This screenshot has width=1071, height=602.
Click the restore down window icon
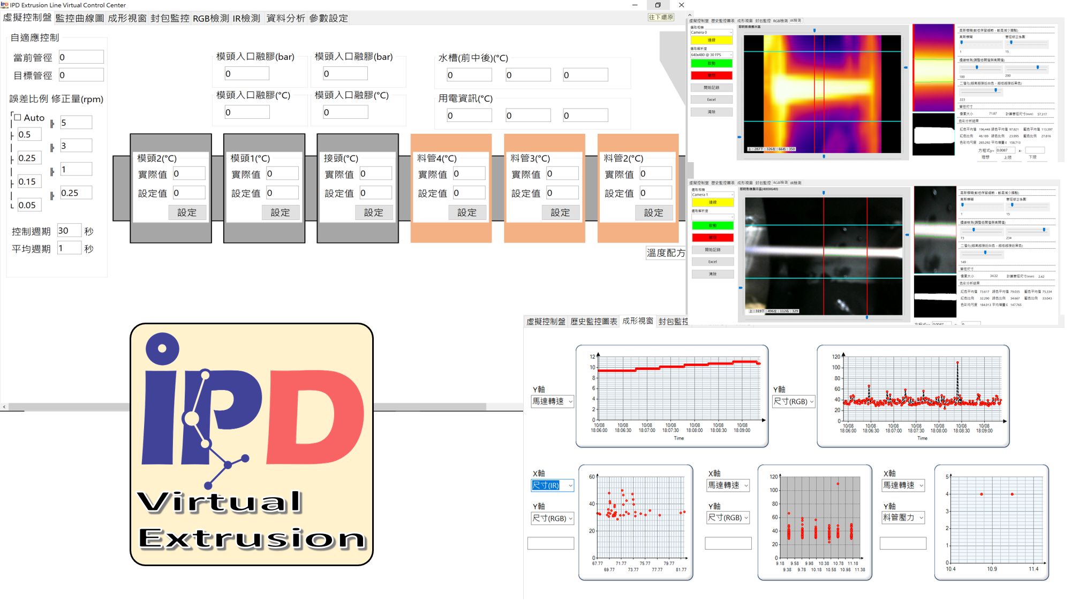pyautogui.click(x=658, y=5)
